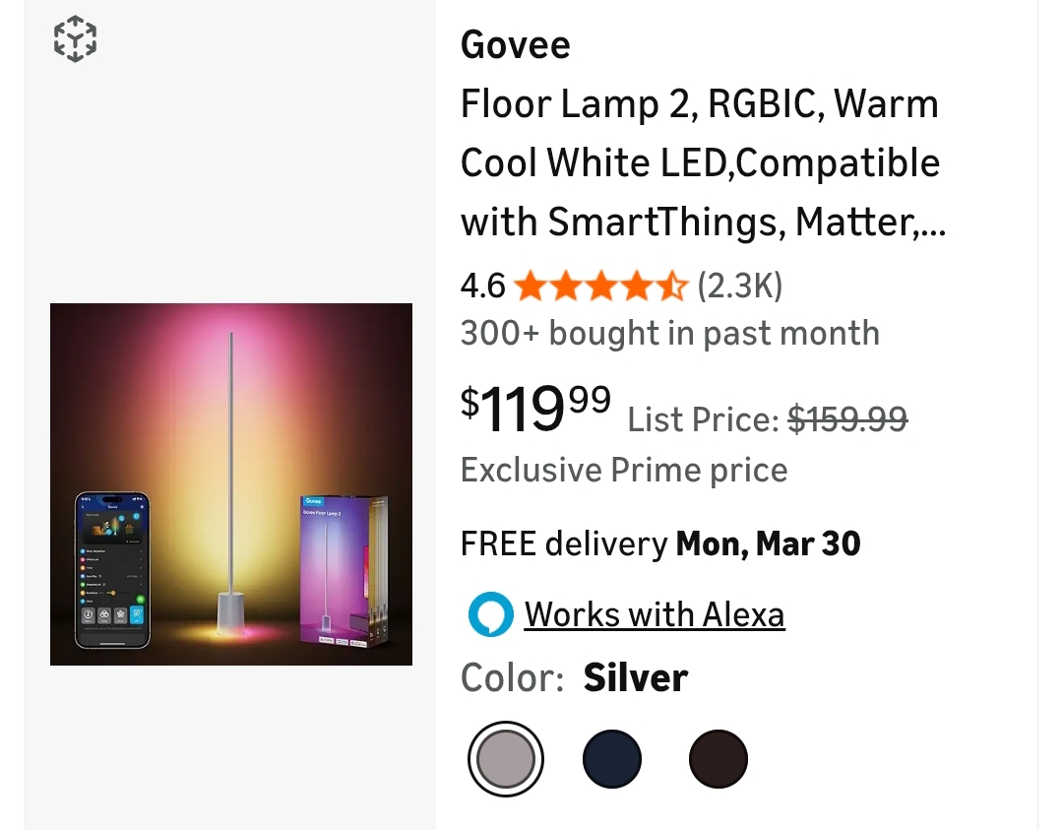The height and width of the screenshot is (830, 1063).
Task: Pick the dark brown-black color swatch
Action: tap(719, 759)
